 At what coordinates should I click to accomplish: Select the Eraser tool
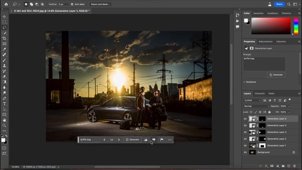pos(4,76)
